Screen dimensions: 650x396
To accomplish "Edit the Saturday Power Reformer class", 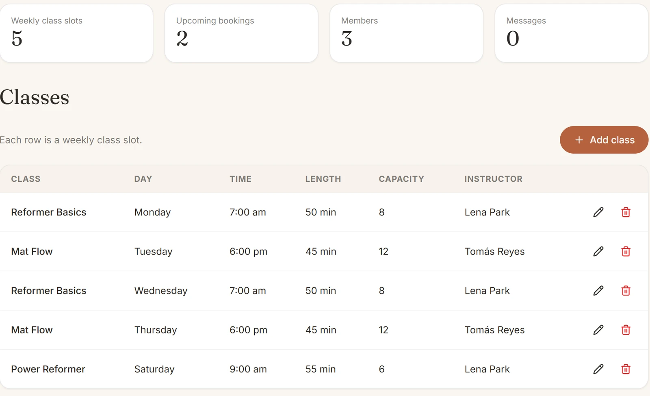I will click(x=598, y=369).
